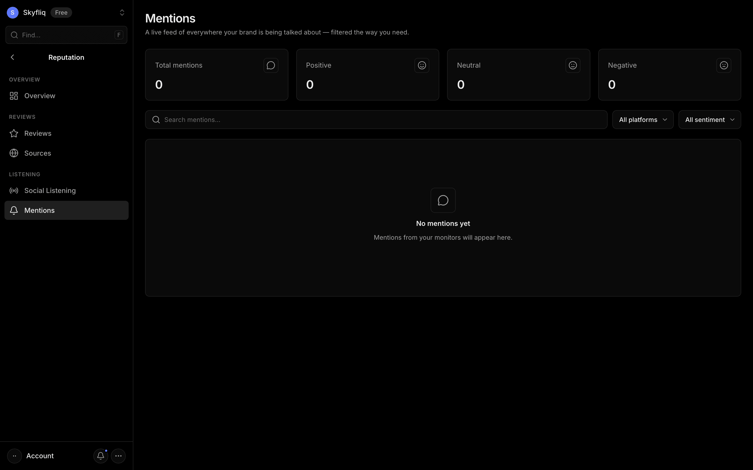Open notifications bell at bottom
Viewport: 753px width, 470px height.
[x=100, y=456]
